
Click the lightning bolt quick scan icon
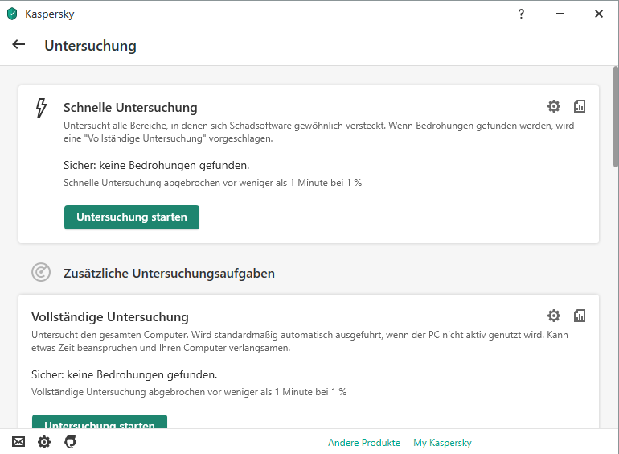41,108
